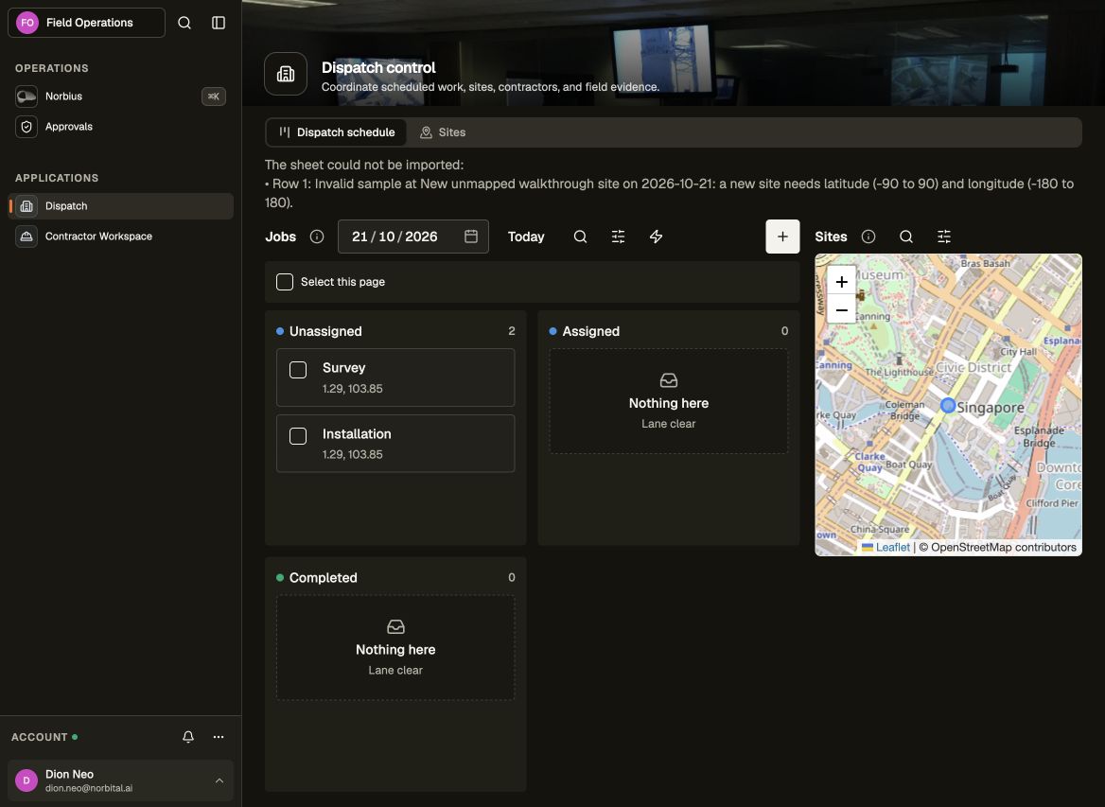
Task: Open the Sites filter sliders icon
Action: 943,237
